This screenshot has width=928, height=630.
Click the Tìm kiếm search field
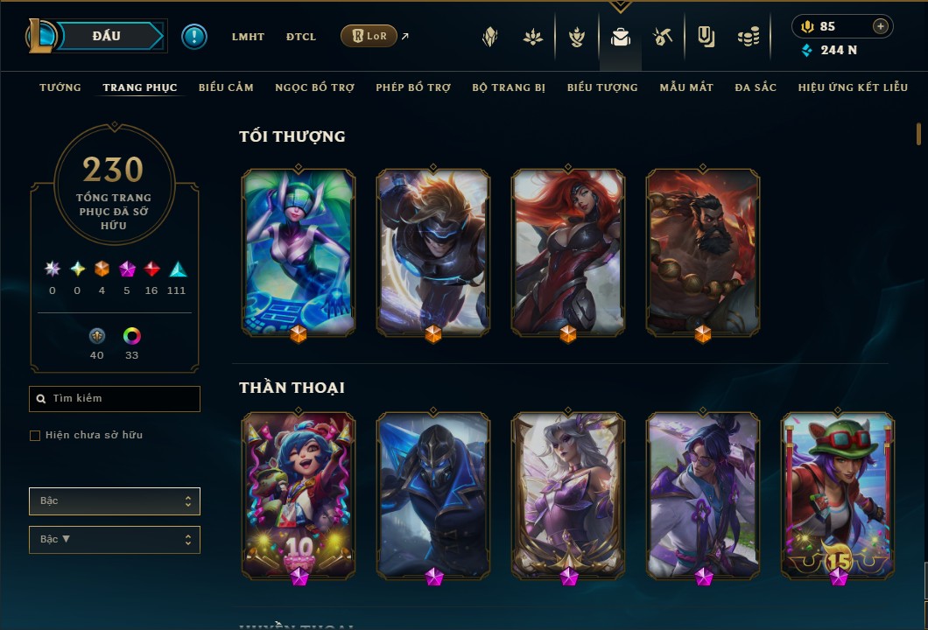point(114,399)
